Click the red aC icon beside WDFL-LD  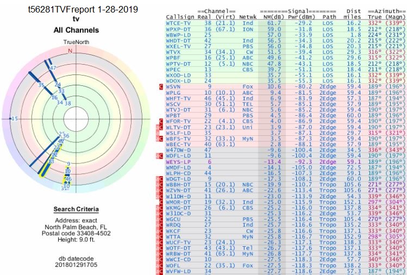(x=160, y=155)
